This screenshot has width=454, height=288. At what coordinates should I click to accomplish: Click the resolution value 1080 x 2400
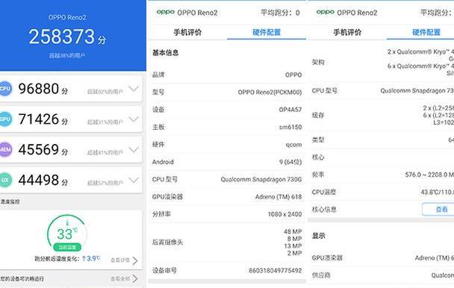point(284,214)
